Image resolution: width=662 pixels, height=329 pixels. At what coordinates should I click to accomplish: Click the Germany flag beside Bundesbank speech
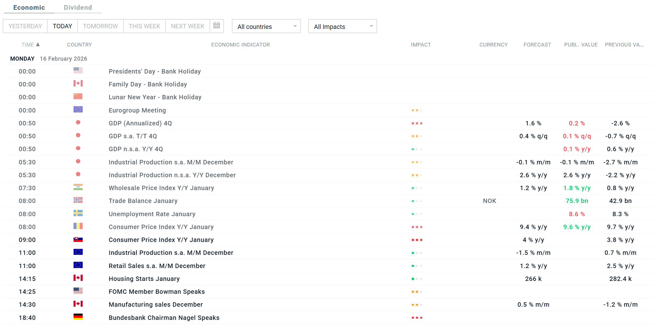click(78, 317)
